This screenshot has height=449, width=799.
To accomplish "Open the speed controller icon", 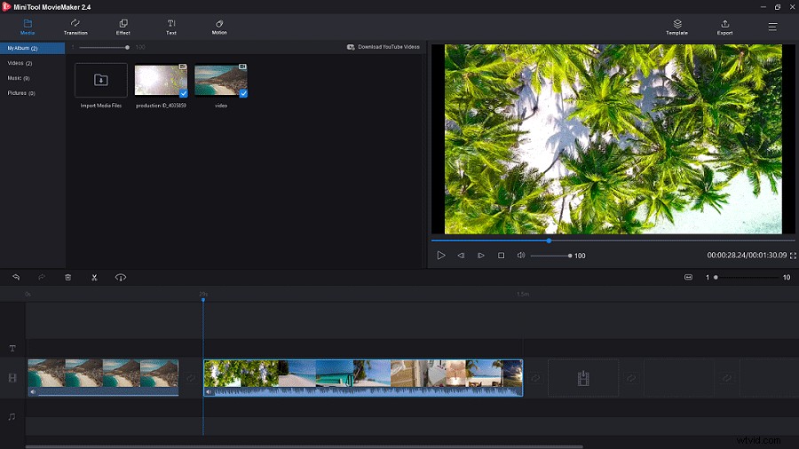I will point(120,278).
